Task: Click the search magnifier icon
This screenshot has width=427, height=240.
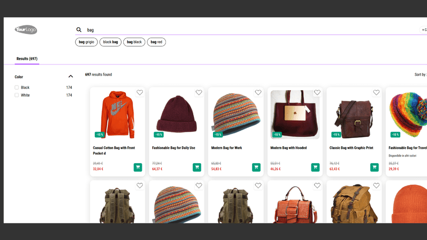Action: [x=79, y=30]
